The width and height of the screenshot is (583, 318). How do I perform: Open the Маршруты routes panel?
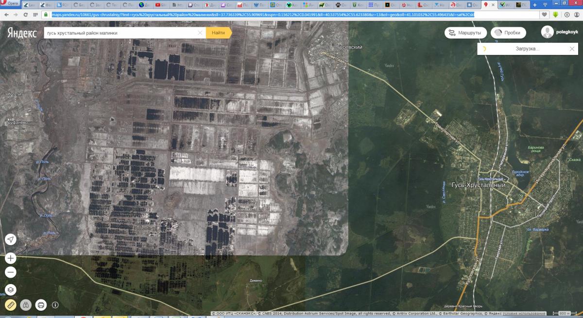coord(466,33)
